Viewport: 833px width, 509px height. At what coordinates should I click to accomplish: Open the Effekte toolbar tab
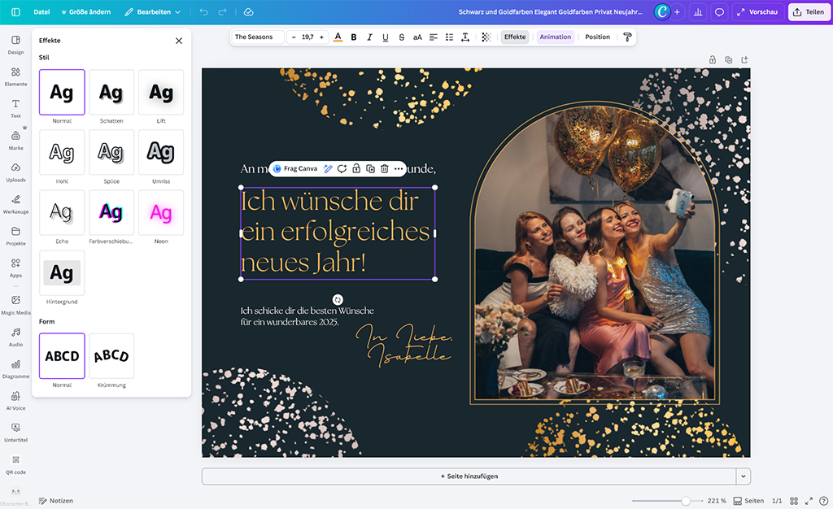[515, 37]
